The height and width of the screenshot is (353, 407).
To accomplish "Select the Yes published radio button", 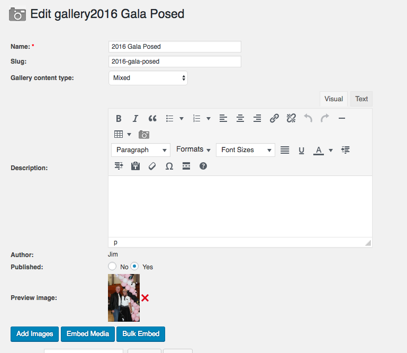I will click(x=134, y=267).
